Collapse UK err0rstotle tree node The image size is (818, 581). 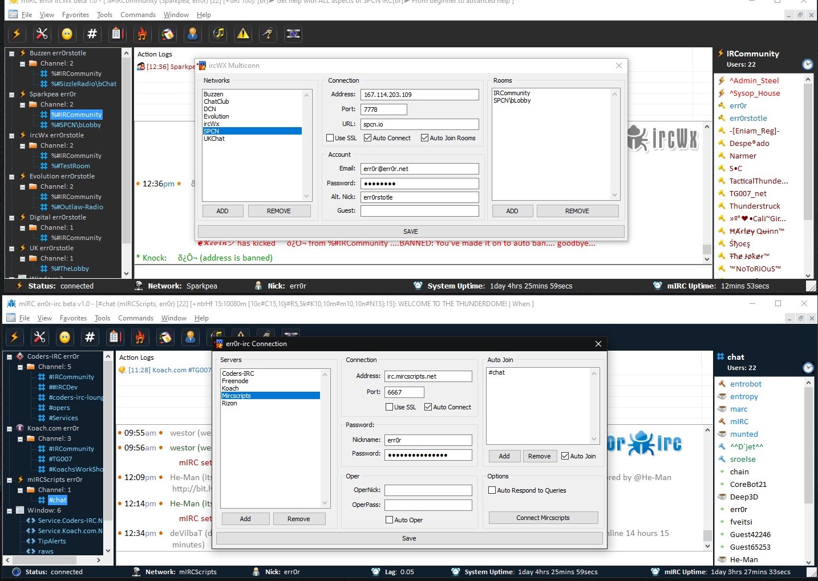coord(11,249)
